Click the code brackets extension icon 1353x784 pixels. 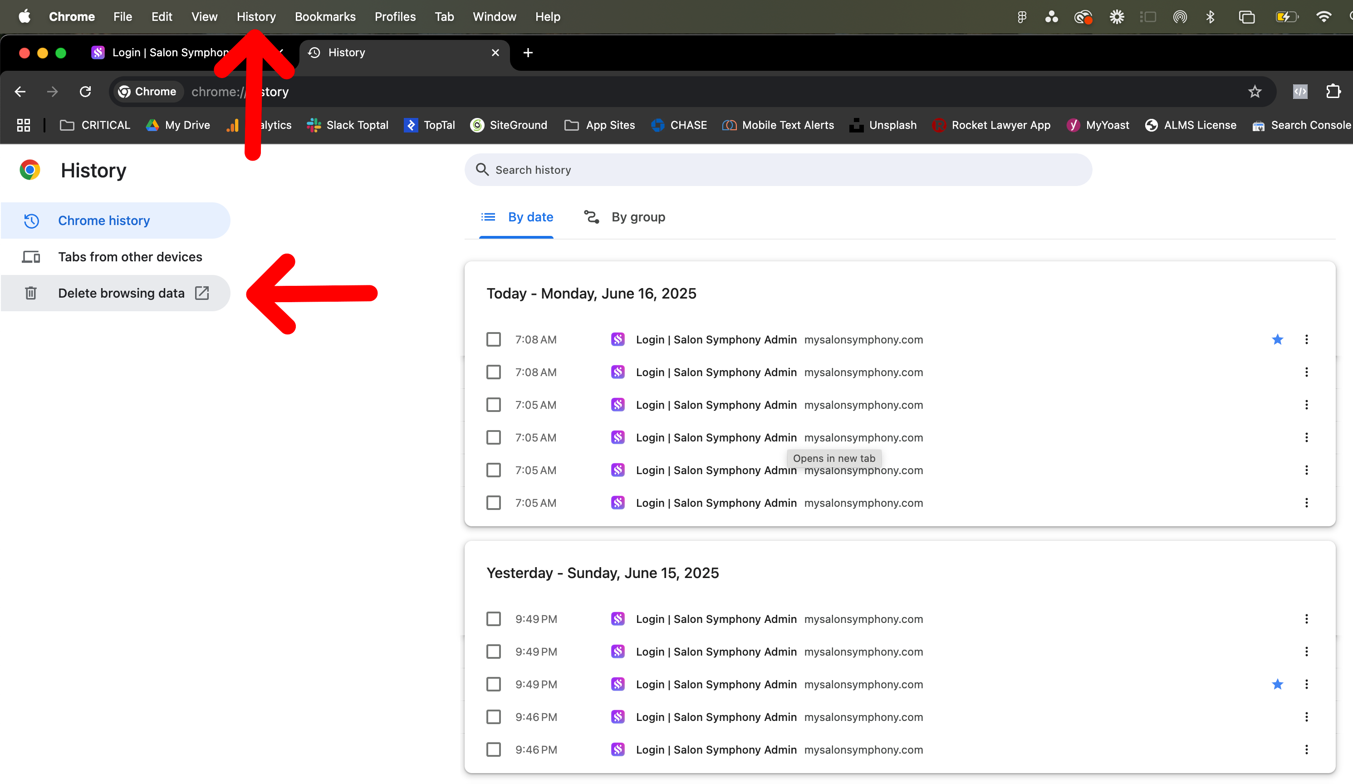pos(1300,92)
